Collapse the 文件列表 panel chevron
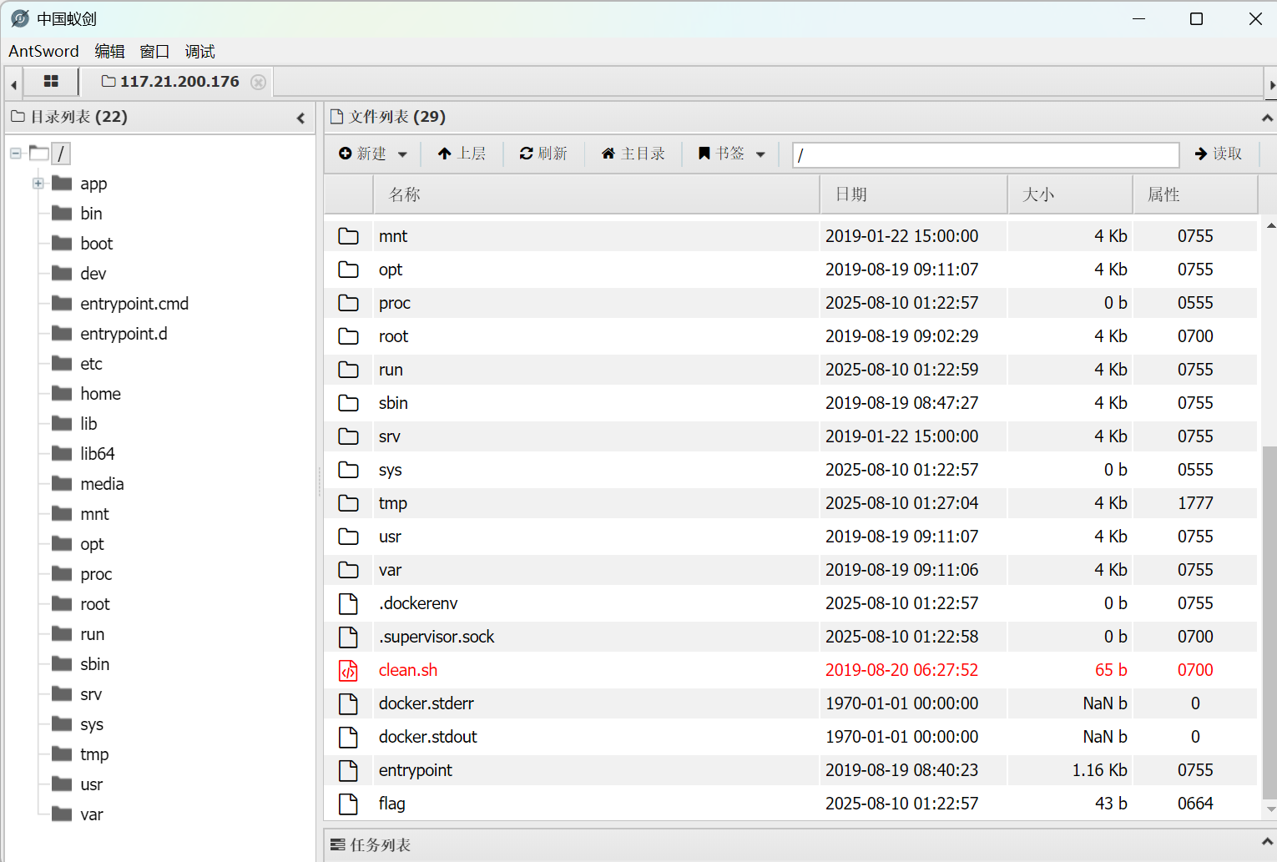1277x862 pixels. pos(1267,118)
